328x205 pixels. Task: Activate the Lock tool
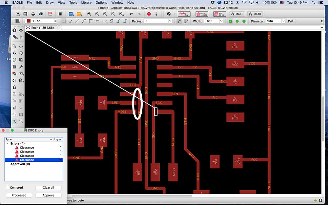[x=14, y=87]
